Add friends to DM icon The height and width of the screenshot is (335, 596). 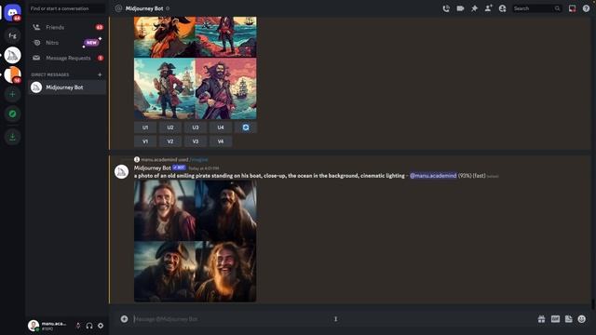488,8
